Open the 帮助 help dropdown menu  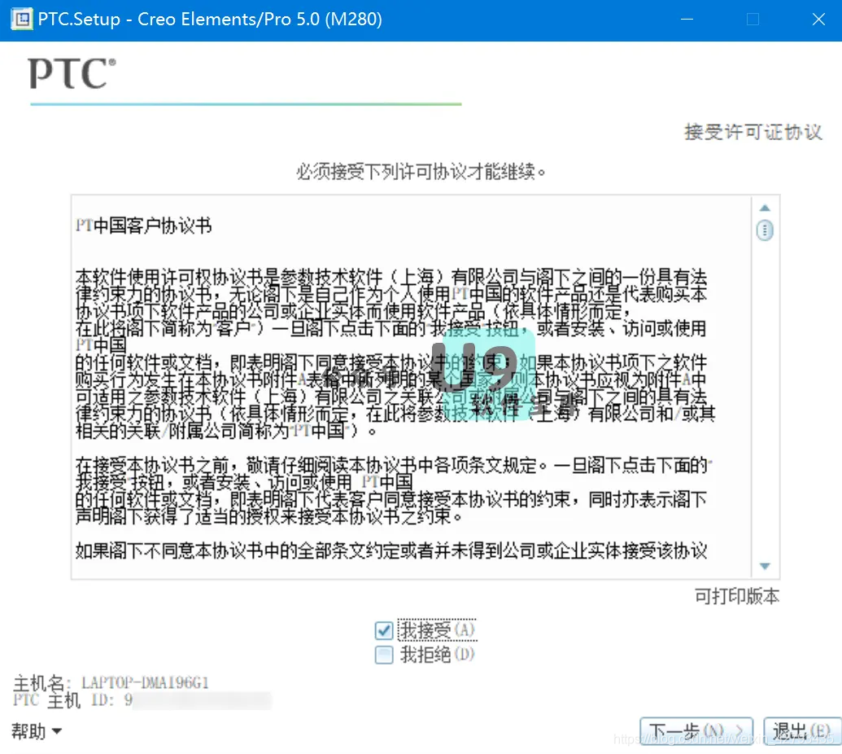click(x=37, y=731)
